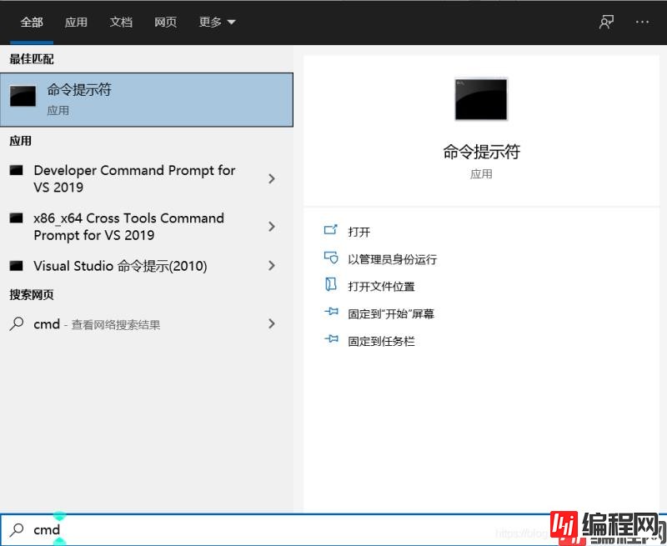
Task: Open the 命令提示符 best match result
Action: click(x=146, y=99)
